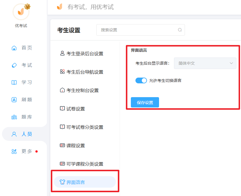Screen dimensions: 241x196
Task: Click the magnifier search icon in 搜索设置 box
Action: [x=180, y=30]
